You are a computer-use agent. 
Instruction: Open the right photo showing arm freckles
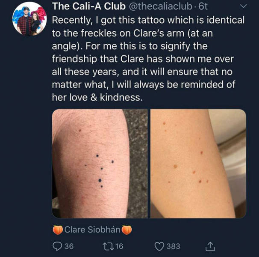point(197,163)
